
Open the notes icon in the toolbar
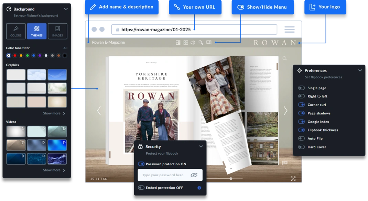(x=209, y=42)
